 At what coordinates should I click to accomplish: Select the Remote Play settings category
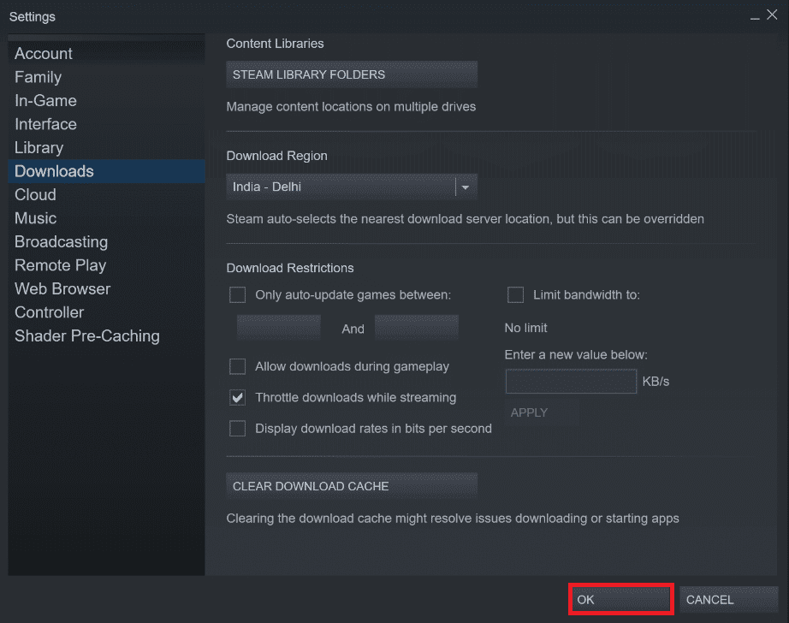60,265
